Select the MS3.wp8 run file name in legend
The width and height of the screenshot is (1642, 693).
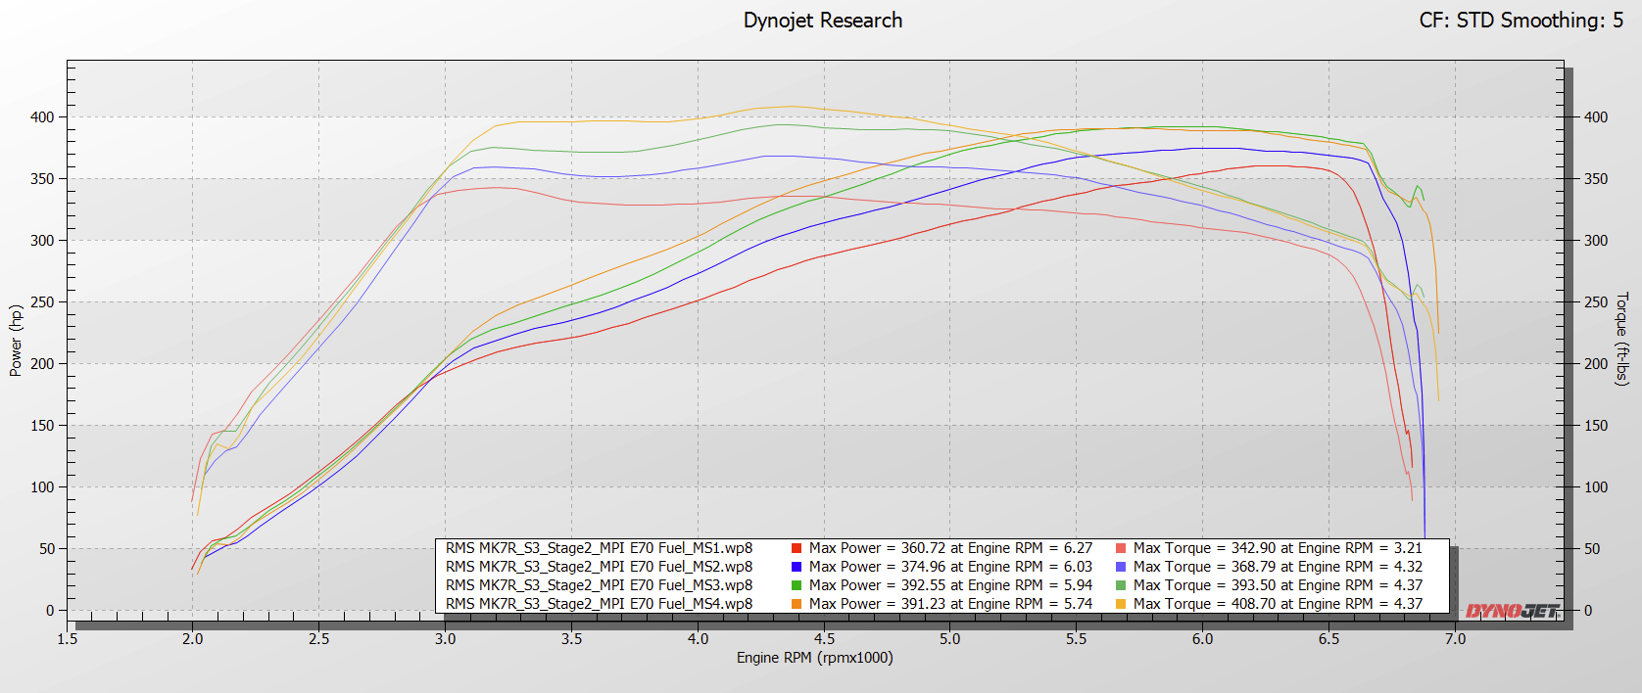pyautogui.click(x=599, y=585)
